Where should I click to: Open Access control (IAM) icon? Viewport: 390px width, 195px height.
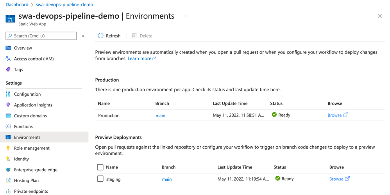tap(8, 59)
